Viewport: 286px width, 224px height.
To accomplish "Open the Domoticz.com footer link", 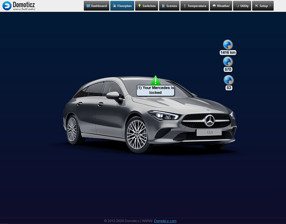I will pyautogui.click(x=165, y=221).
